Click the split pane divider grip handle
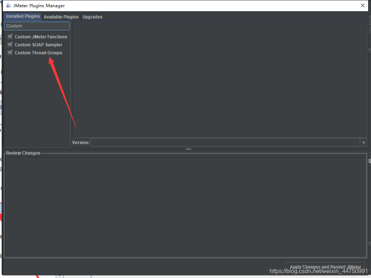371x278 pixels. coord(188,149)
